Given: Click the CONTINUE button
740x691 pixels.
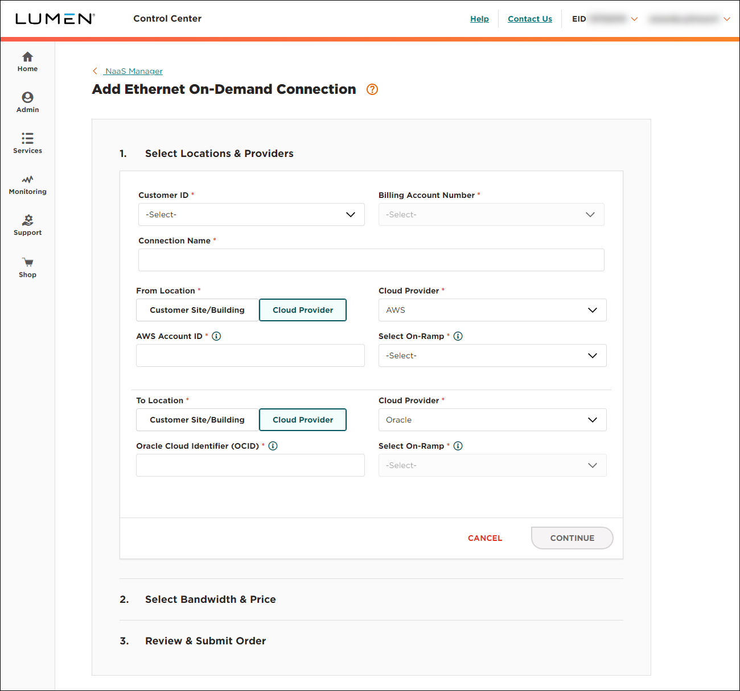Looking at the screenshot, I should (572, 538).
